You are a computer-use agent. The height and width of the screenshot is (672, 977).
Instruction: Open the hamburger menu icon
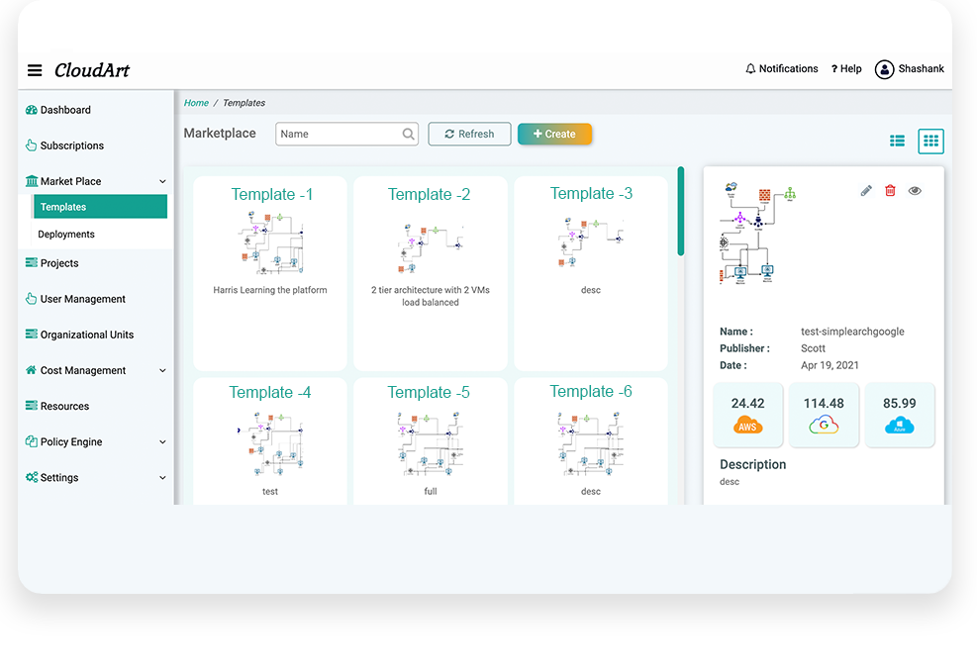tap(35, 70)
